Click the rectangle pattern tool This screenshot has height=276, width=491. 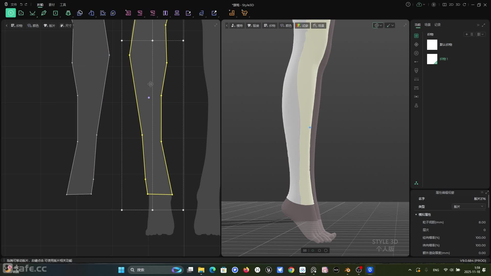(x=55, y=13)
